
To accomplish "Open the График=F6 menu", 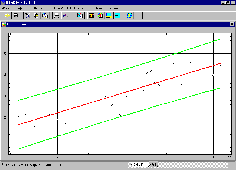I will click(22, 8).
